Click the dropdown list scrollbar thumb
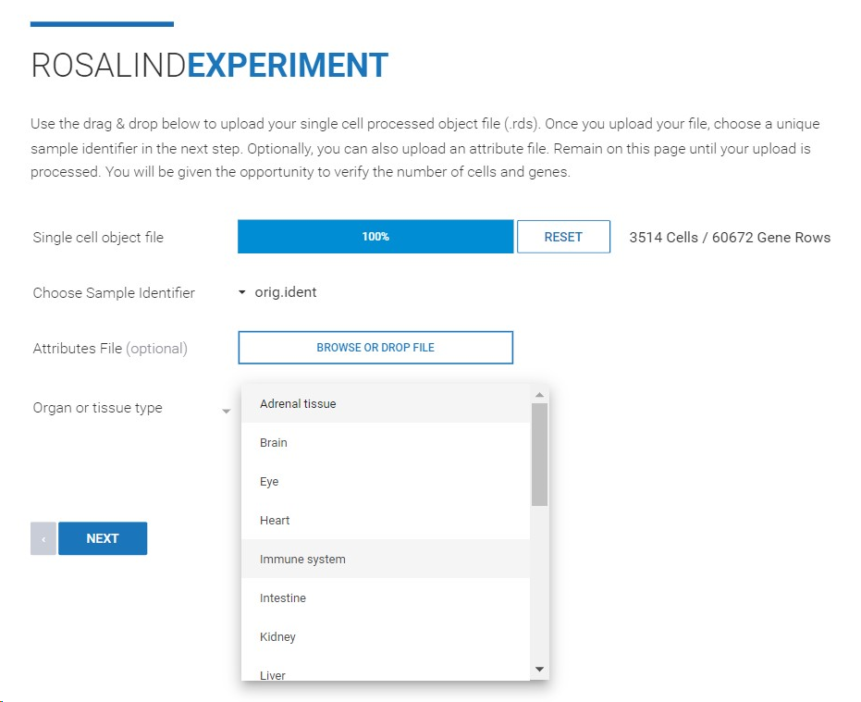 tap(539, 454)
